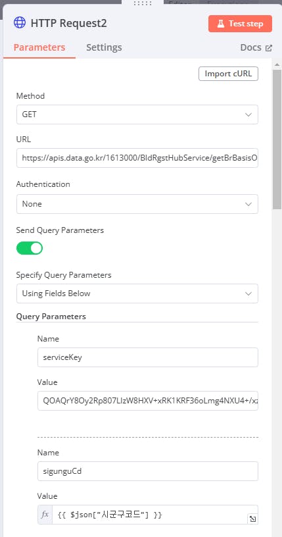Click the vertical scrollbar thumb

pos(277,139)
